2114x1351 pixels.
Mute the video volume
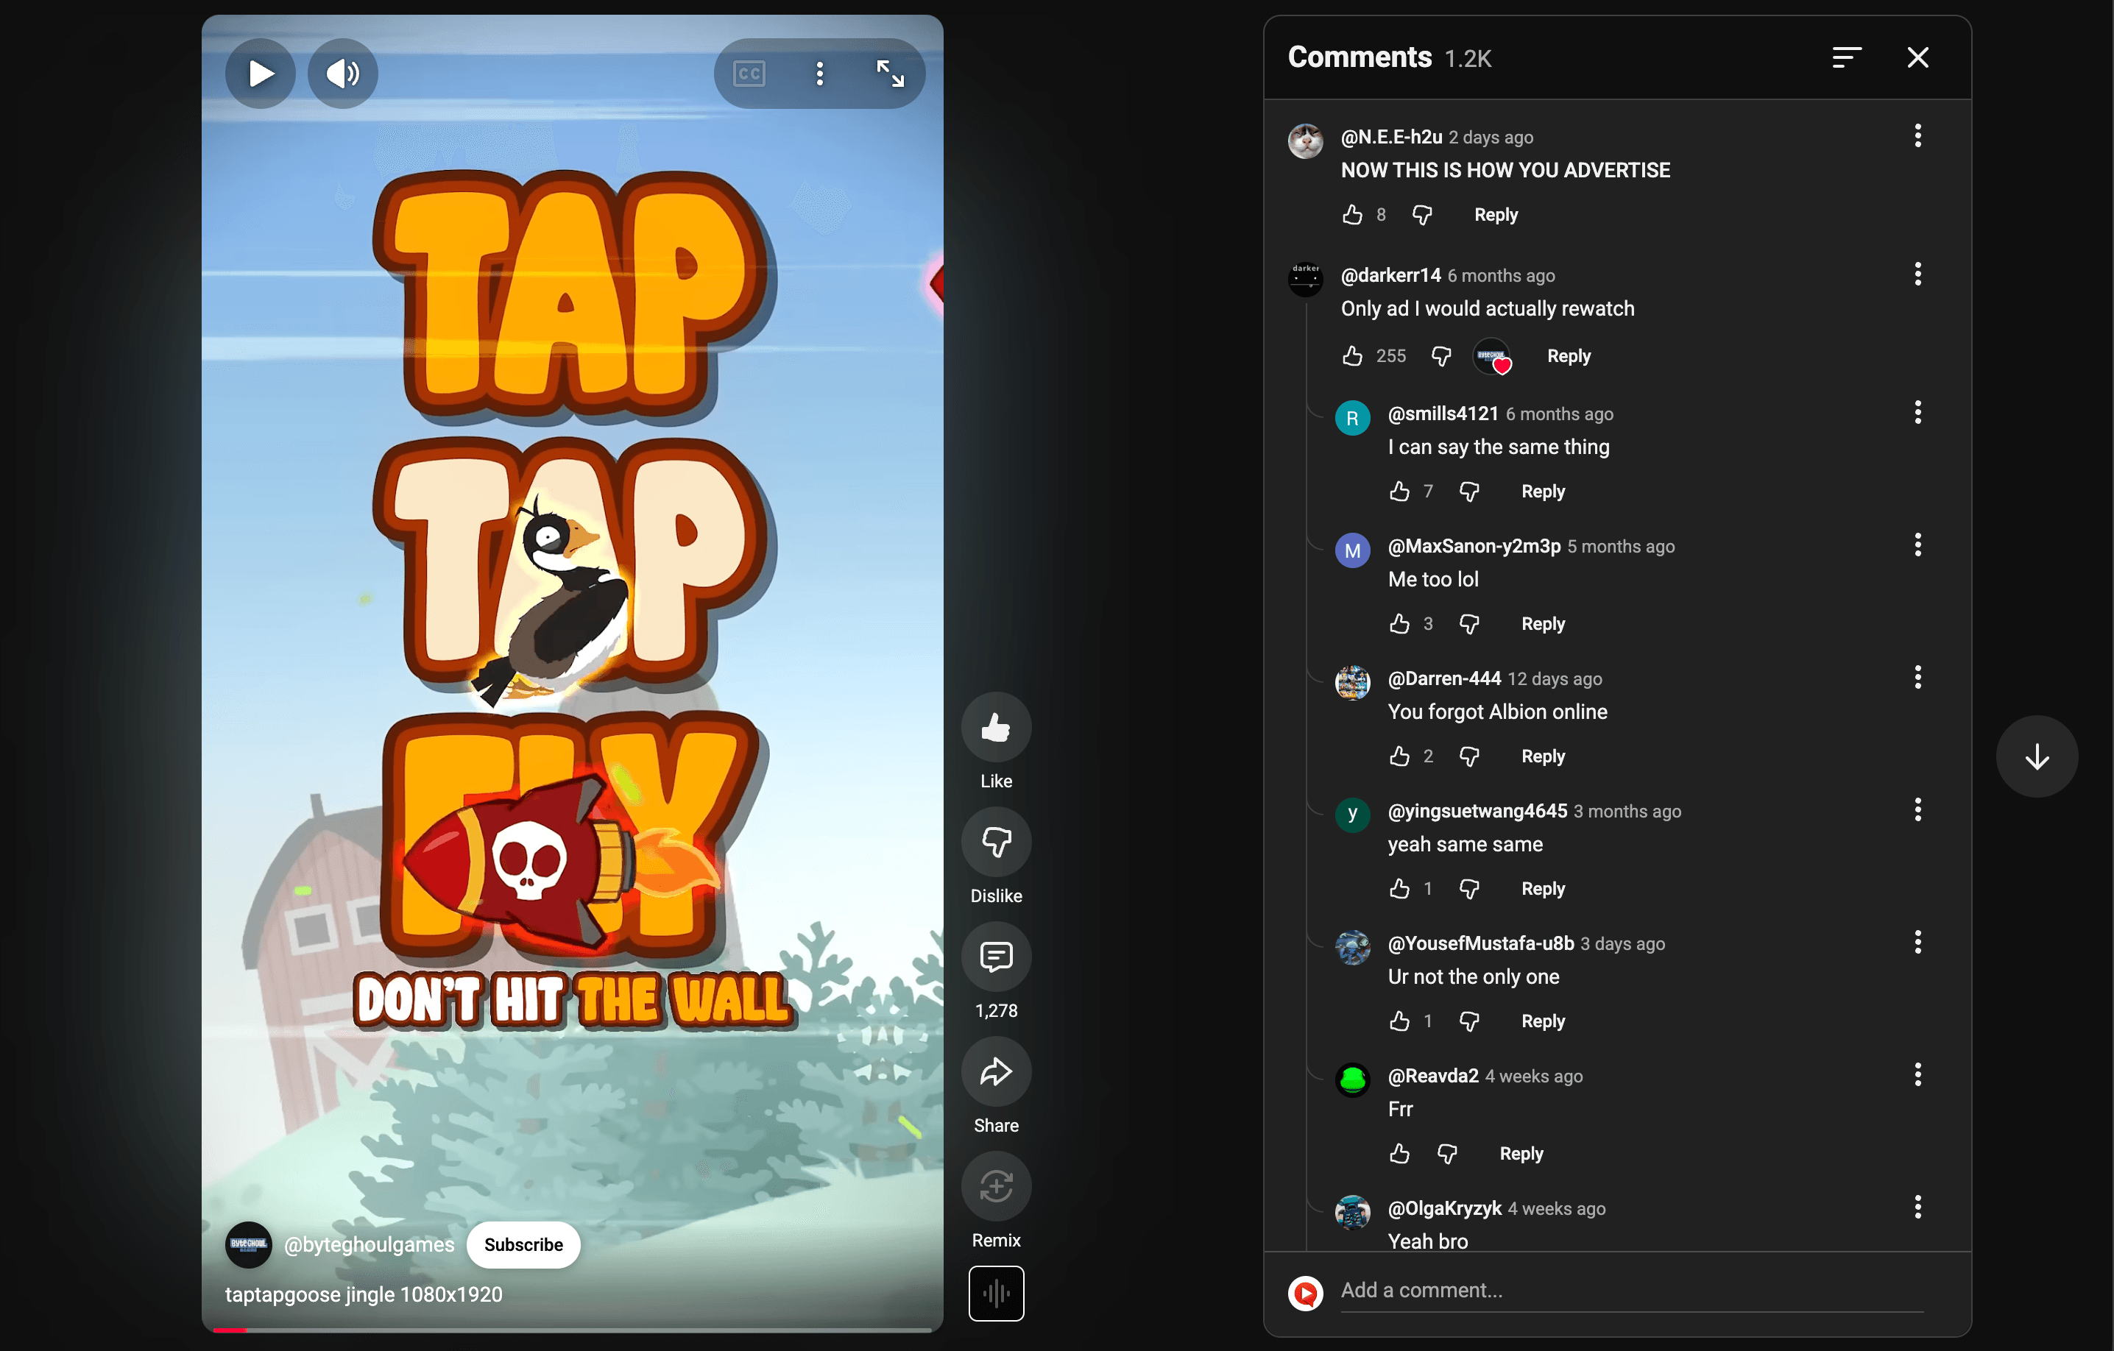(342, 74)
